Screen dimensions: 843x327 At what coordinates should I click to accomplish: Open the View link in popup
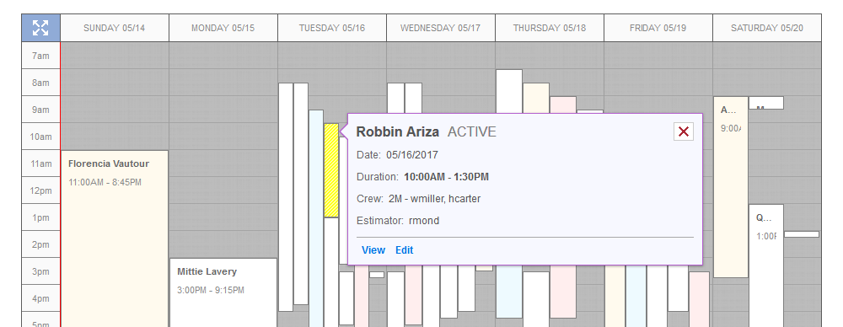pyautogui.click(x=373, y=250)
